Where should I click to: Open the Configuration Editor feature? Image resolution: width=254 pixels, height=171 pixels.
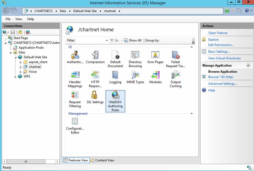point(75,126)
